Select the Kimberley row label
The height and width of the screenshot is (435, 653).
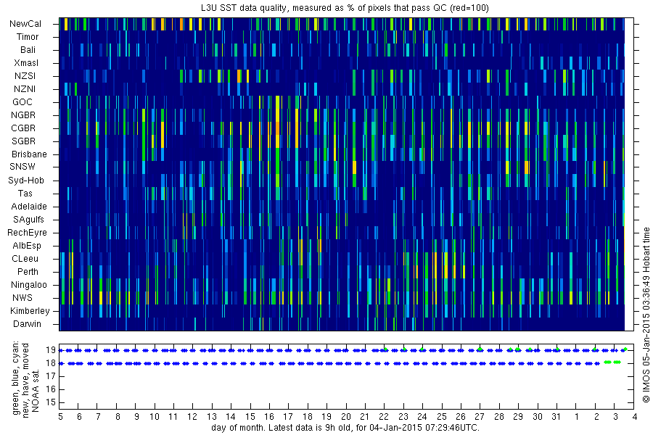[30, 310]
